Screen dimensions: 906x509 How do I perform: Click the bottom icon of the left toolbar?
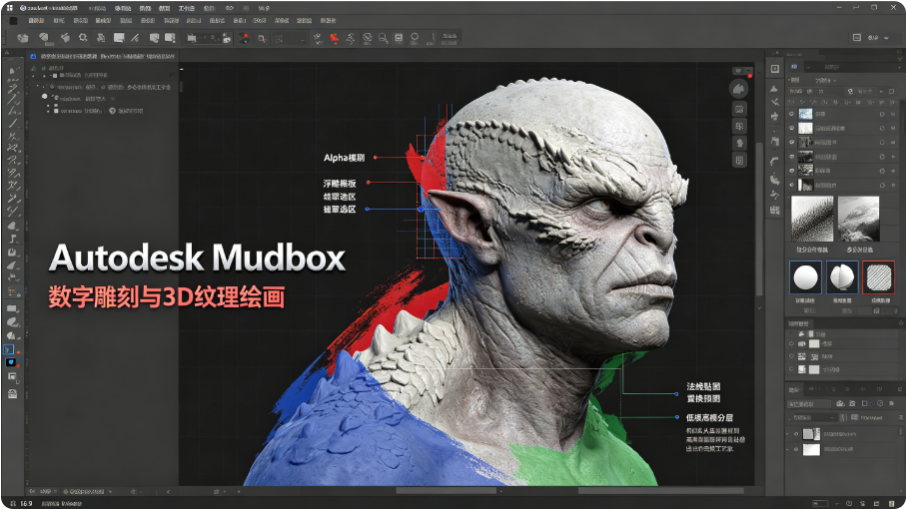[12, 394]
